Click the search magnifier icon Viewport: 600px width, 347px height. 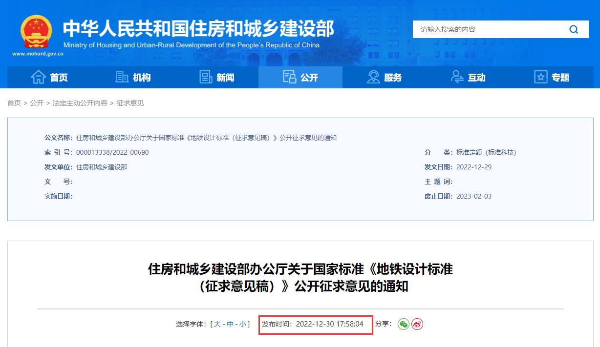click(x=574, y=29)
